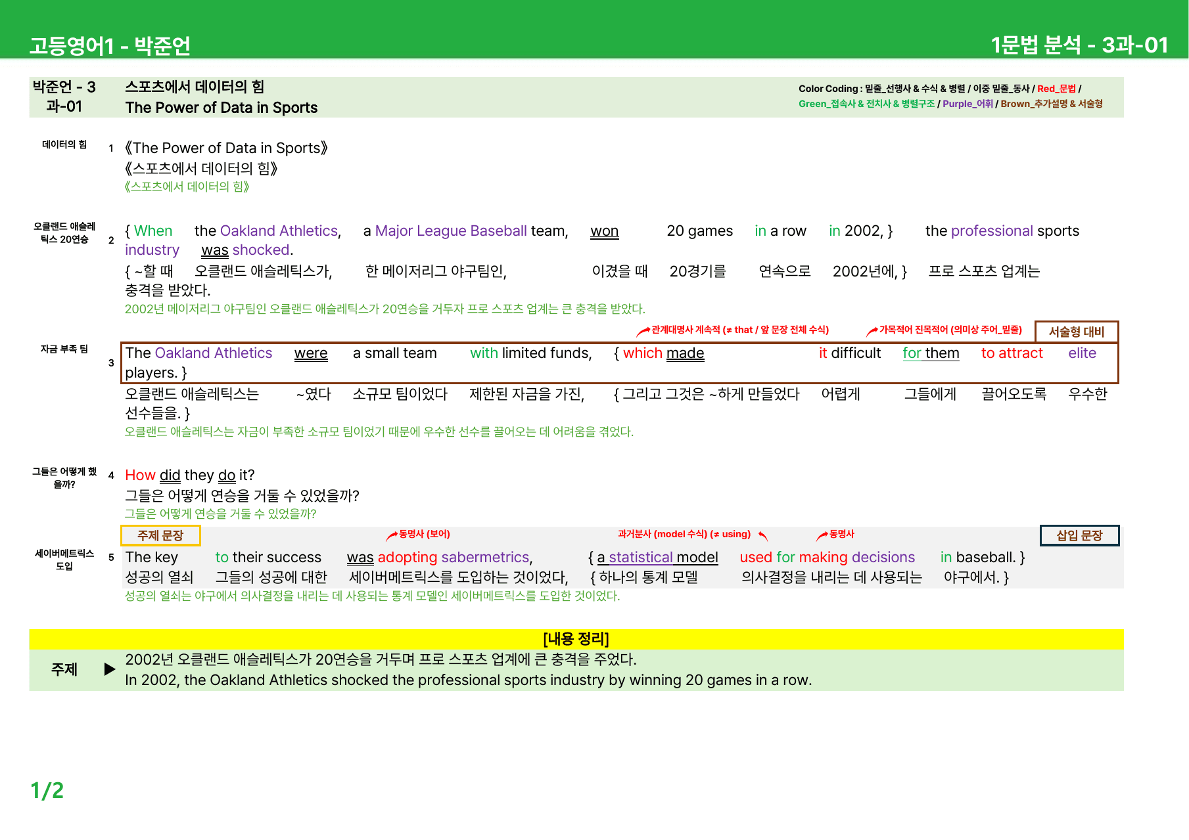Click the yellow [내용 정리] bar
The height and width of the screenshot is (840, 1189).
[x=576, y=639]
